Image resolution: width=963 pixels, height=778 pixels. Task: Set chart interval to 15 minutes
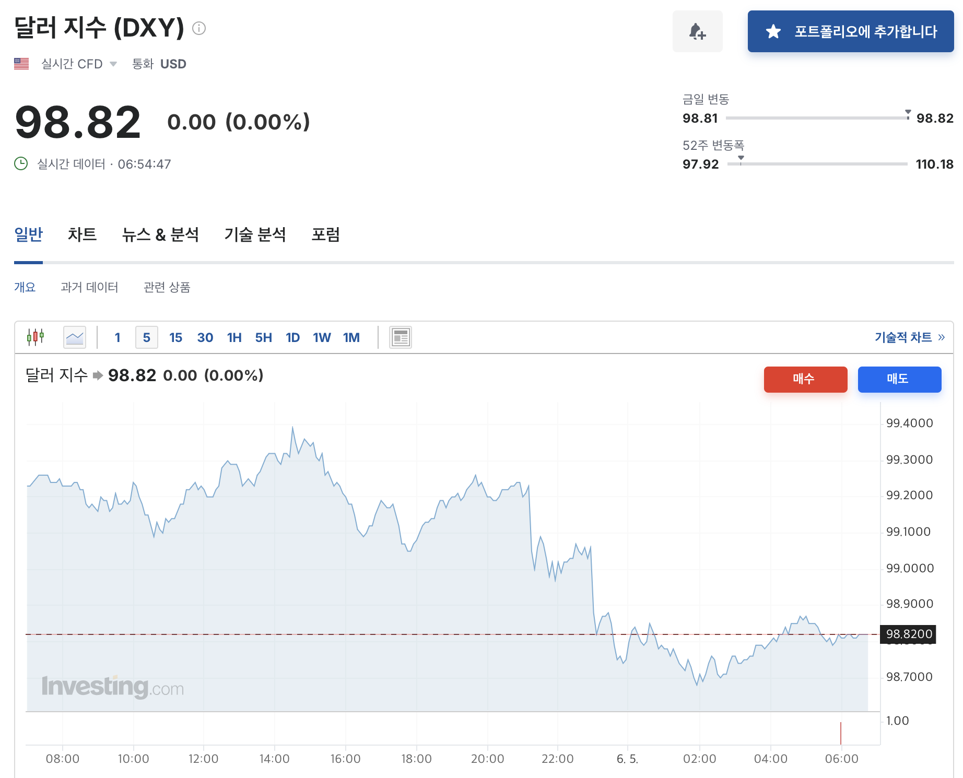coord(175,337)
